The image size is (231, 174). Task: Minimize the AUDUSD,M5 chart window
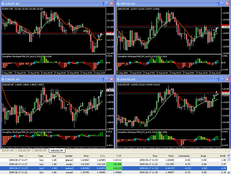tap(218, 79)
